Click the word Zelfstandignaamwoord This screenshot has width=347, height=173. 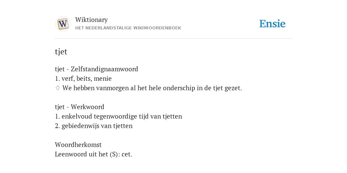104,69
